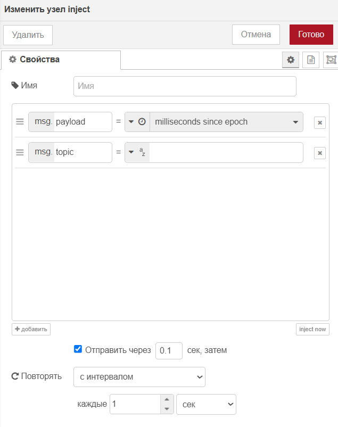Click the Удалить button

(28, 35)
